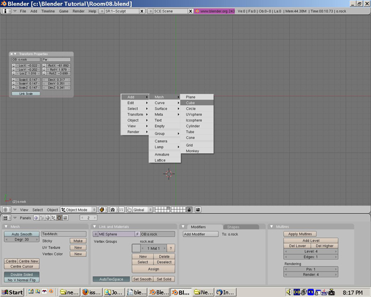Click the Set Smooth button
This screenshot has height=297, width=371.
142,279
